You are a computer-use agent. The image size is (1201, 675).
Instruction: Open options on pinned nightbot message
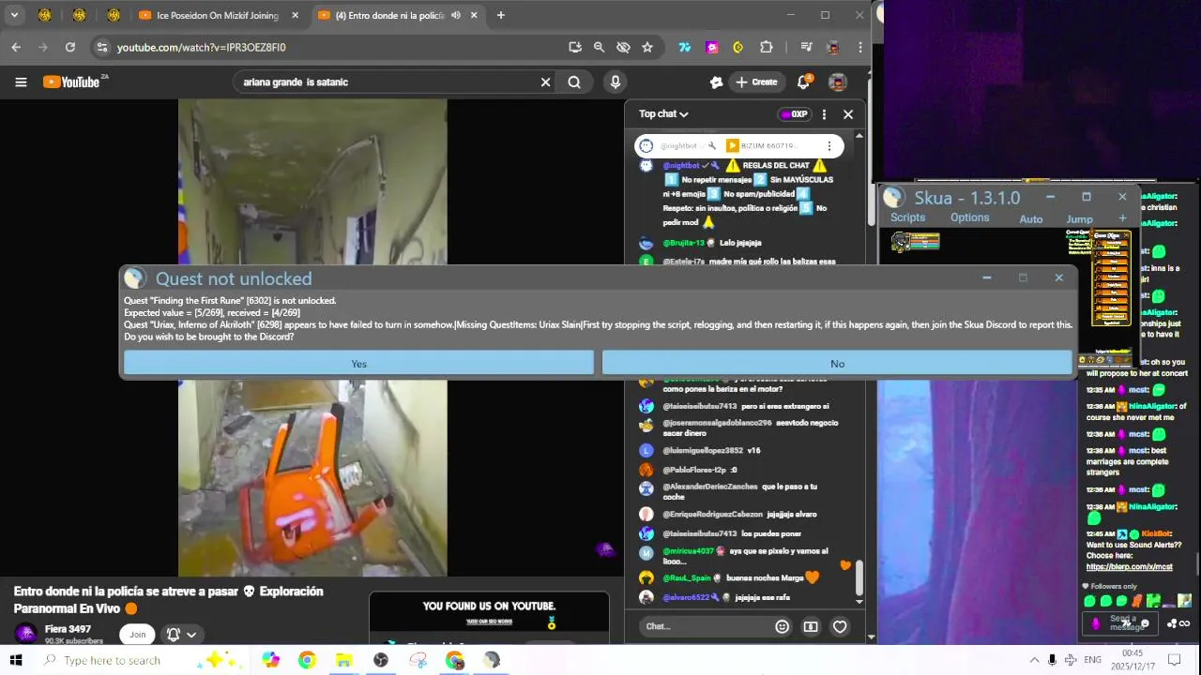pyautogui.click(x=829, y=146)
